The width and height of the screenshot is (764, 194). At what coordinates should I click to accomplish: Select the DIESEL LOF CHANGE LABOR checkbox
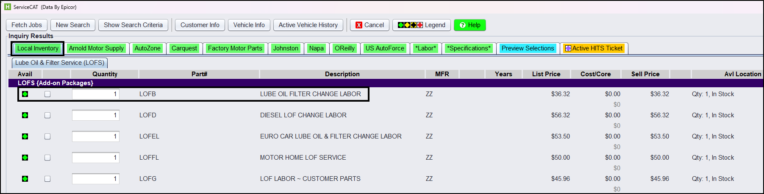(47, 115)
